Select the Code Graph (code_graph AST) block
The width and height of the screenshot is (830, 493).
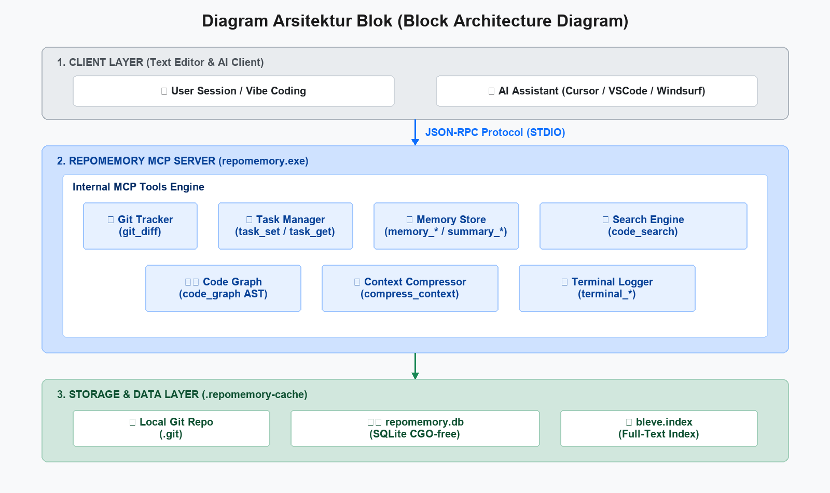pos(223,288)
